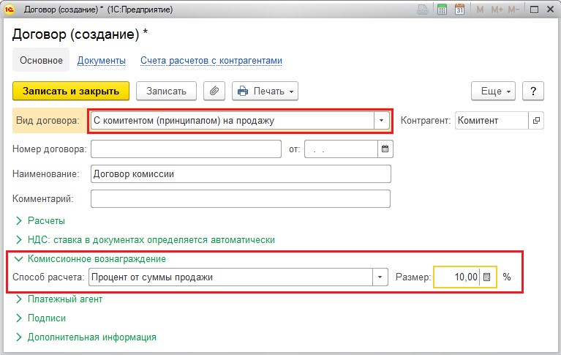
Task: Click the M+ memory button in title bar
Action: tap(497, 10)
